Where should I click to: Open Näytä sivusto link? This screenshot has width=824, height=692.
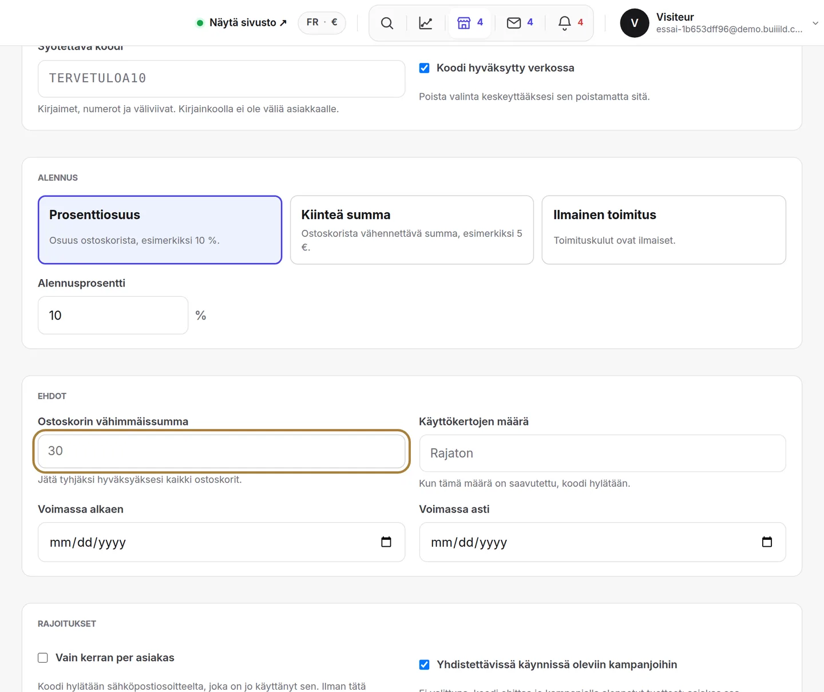[248, 23]
